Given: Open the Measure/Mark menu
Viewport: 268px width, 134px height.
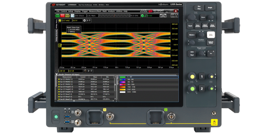Looking at the screenshot, I should click(95, 11).
